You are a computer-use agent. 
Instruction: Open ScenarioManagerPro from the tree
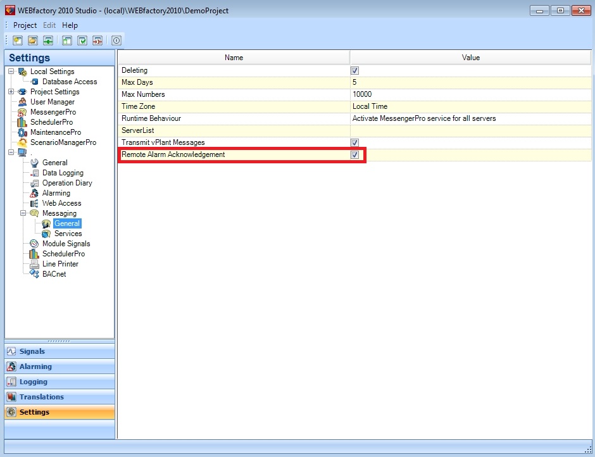click(x=63, y=142)
